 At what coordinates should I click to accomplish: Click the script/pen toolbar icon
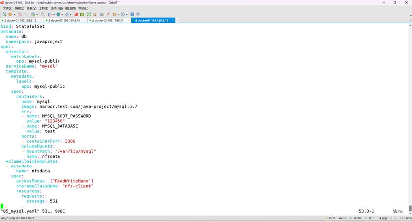tap(108, 14)
